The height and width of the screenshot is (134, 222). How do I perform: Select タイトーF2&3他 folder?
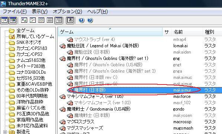(31, 66)
